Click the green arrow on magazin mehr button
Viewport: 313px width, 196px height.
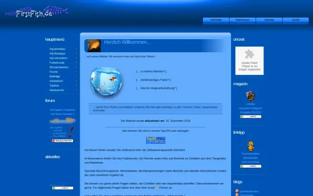coord(242,117)
